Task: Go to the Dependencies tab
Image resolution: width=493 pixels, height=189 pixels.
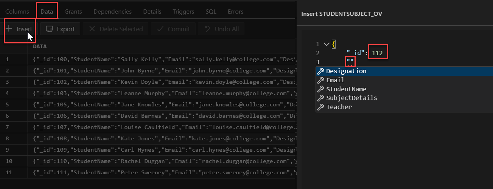Action: [x=112, y=12]
